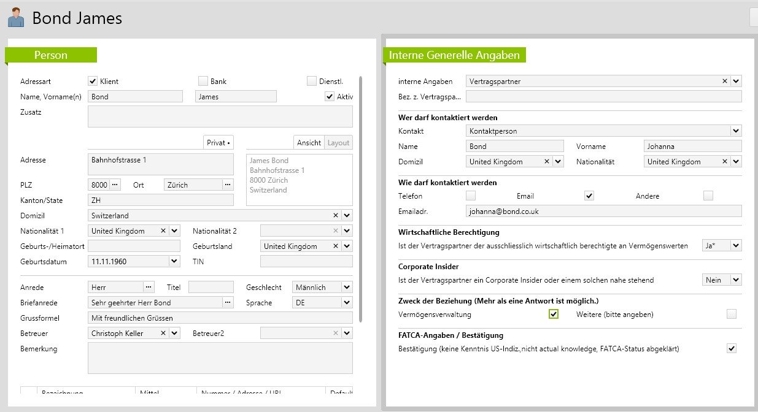Image resolution: width=758 pixels, height=412 pixels.
Task: Uncheck the FATCA Bestätigung checkbox
Action: pos(731,348)
